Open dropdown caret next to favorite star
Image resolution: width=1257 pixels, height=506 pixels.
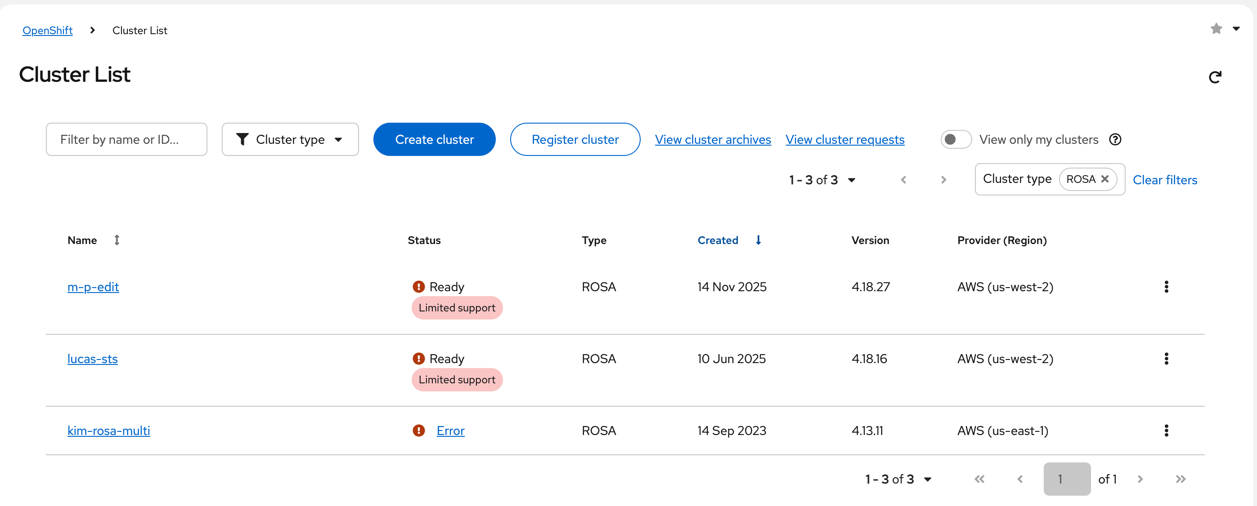1236,29
